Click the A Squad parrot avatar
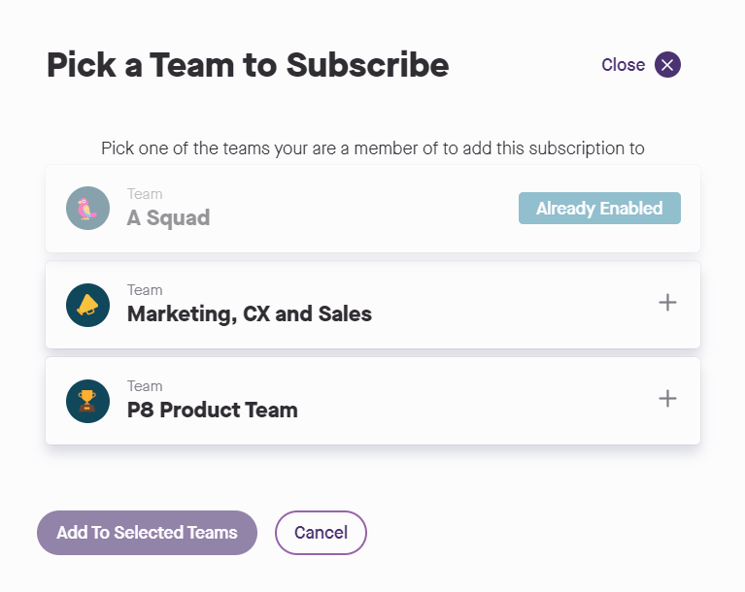Viewport: 745px width, 592px height. tap(87, 209)
